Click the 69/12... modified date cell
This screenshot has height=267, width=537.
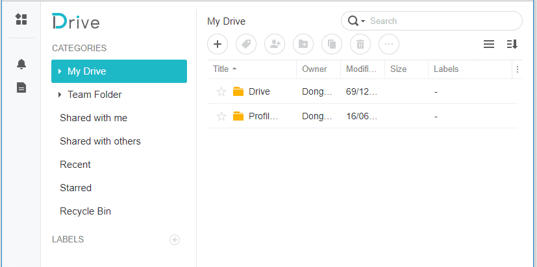(x=361, y=92)
